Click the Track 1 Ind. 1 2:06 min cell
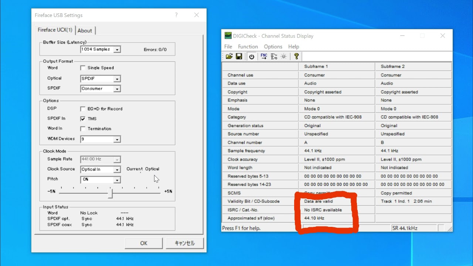This screenshot has height=266, width=473. [406, 201]
